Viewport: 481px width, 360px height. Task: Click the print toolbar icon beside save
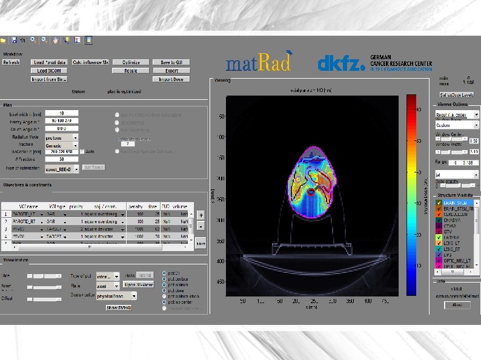(x=22, y=40)
